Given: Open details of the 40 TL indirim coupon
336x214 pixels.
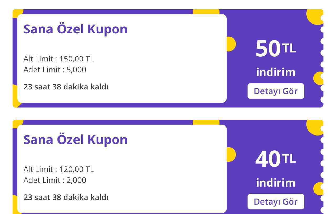Looking at the screenshot, I should point(276,201).
